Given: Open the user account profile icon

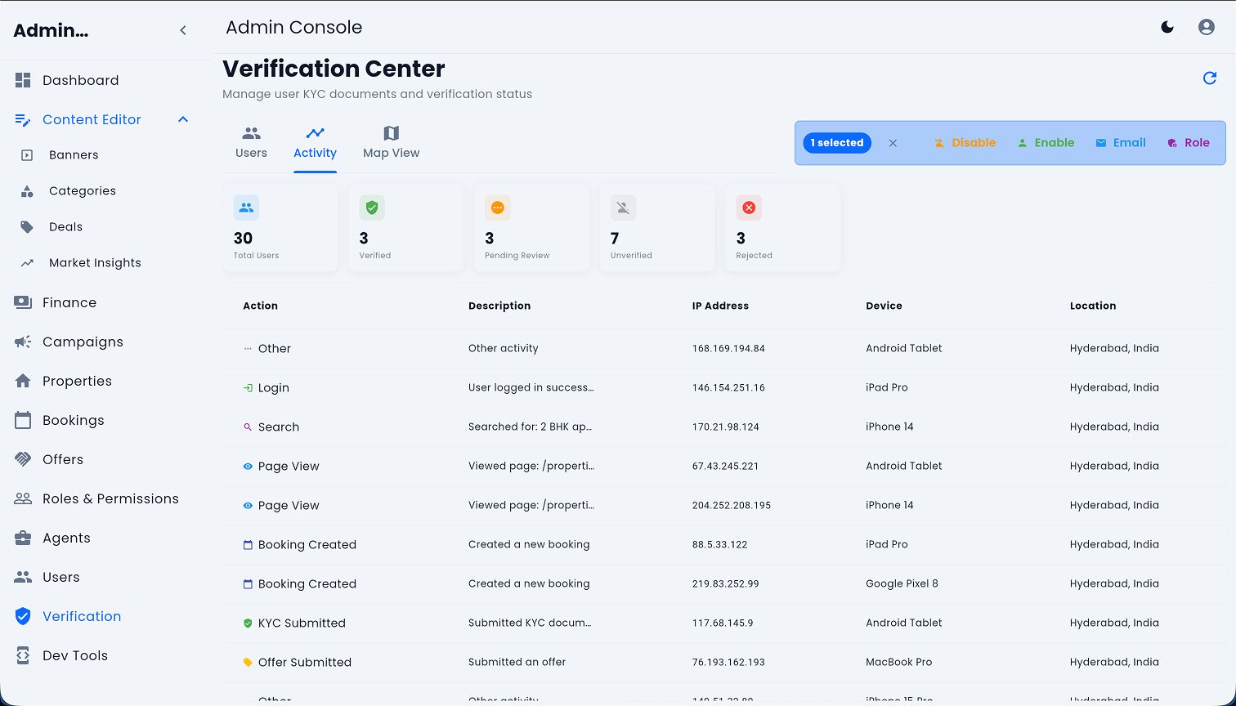Looking at the screenshot, I should [x=1206, y=27].
